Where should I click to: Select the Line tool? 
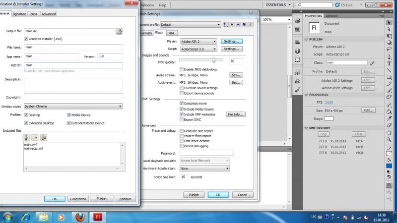[389, 70]
